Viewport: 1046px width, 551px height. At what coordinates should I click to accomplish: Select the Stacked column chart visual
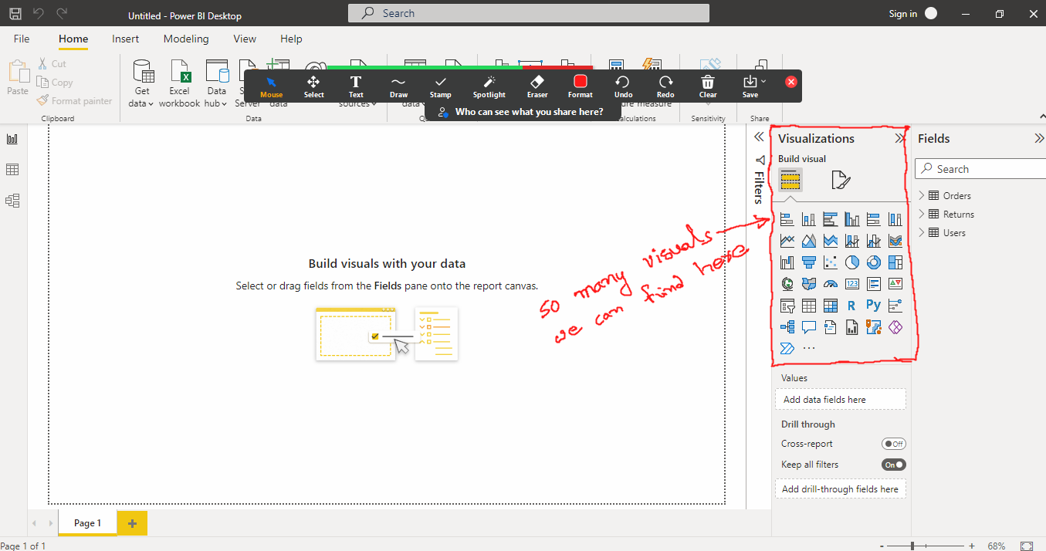pos(808,220)
